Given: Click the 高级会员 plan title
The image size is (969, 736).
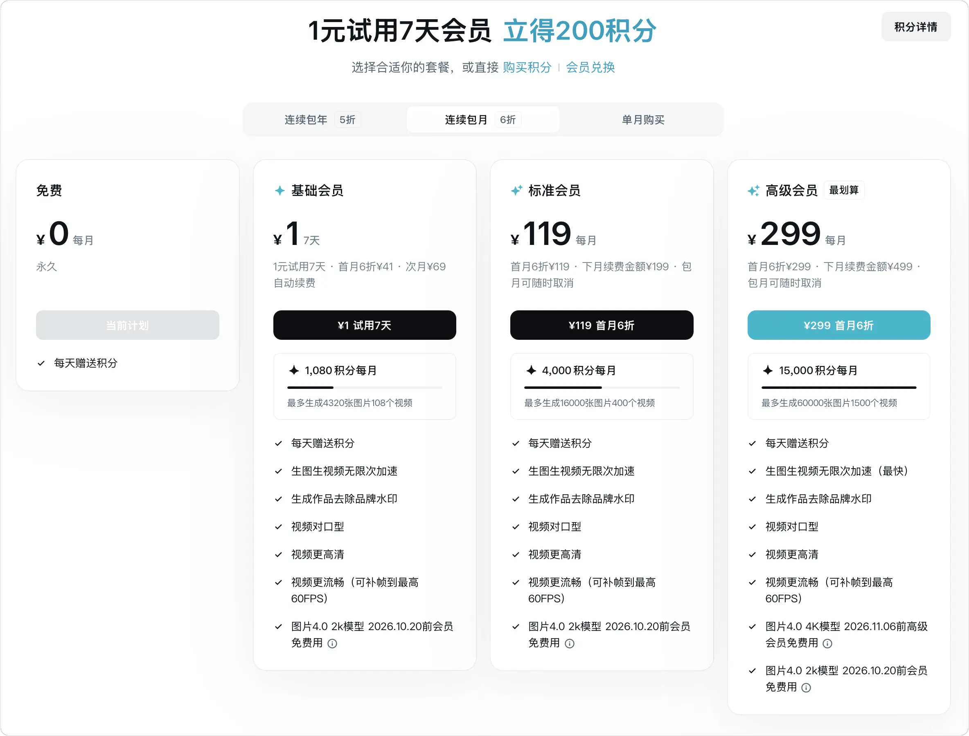Looking at the screenshot, I should [791, 191].
